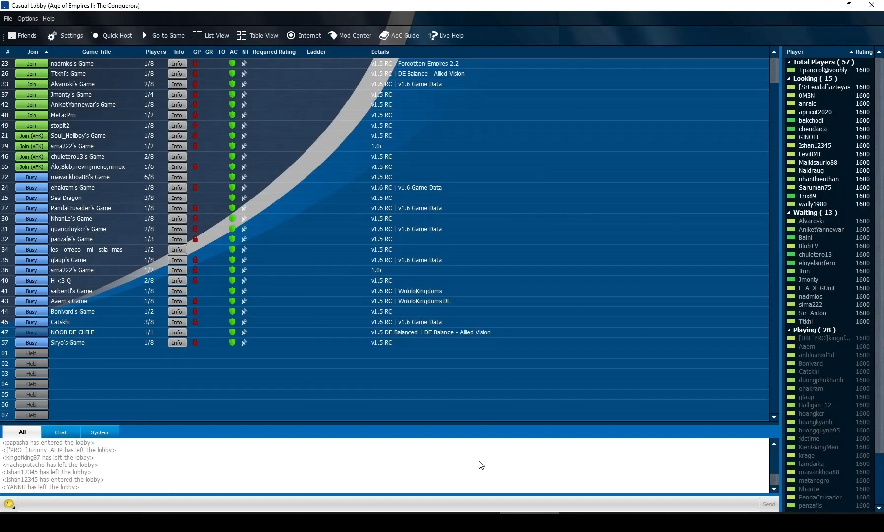
Task: Click the lock icon on Siryo's Game row
Action: (195, 342)
